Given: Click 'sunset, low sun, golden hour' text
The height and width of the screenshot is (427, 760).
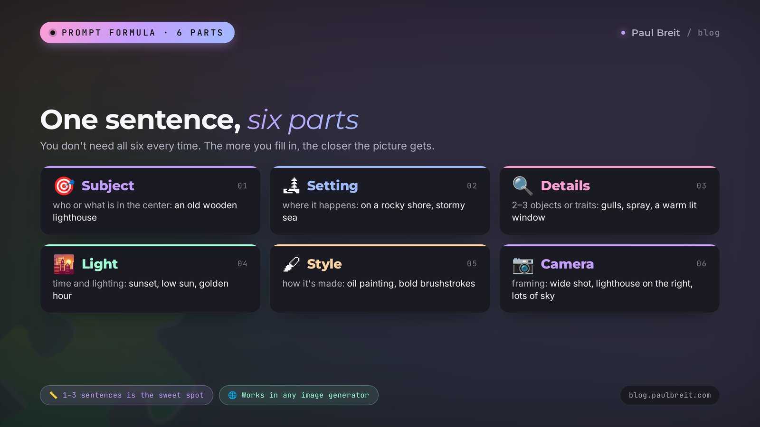Looking at the screenshot, I should click(141, 289).
